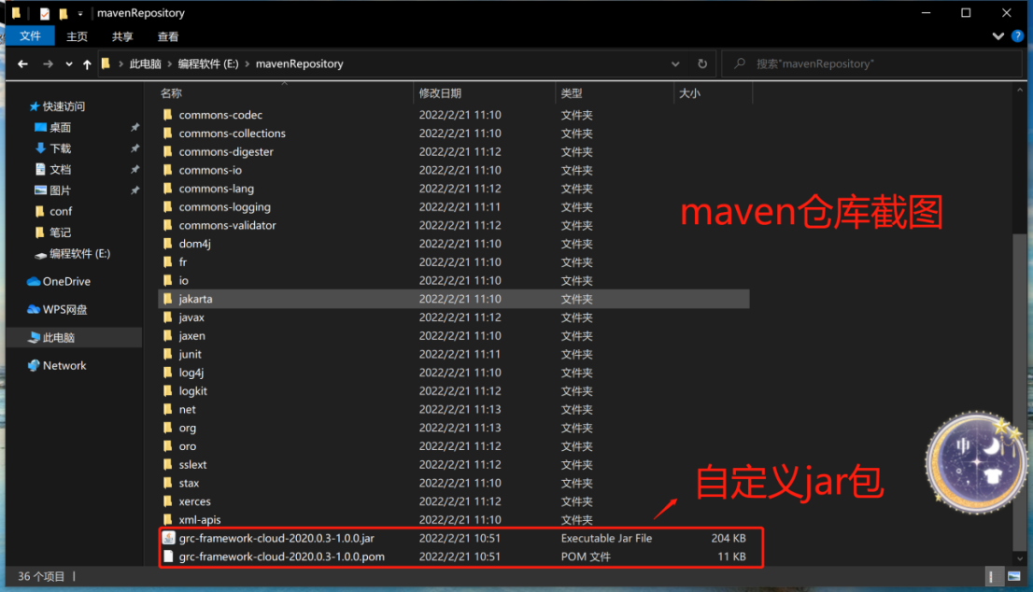
Task: Click the pin icon beside 桌面
Action: click(x=135, y=127)
